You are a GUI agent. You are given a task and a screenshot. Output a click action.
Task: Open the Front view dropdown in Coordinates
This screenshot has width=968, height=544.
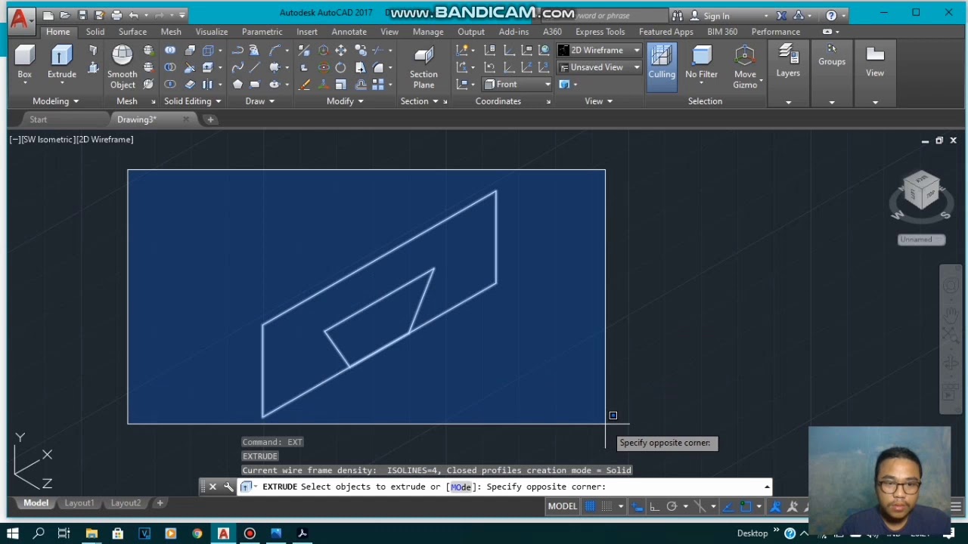click(517, 85)
